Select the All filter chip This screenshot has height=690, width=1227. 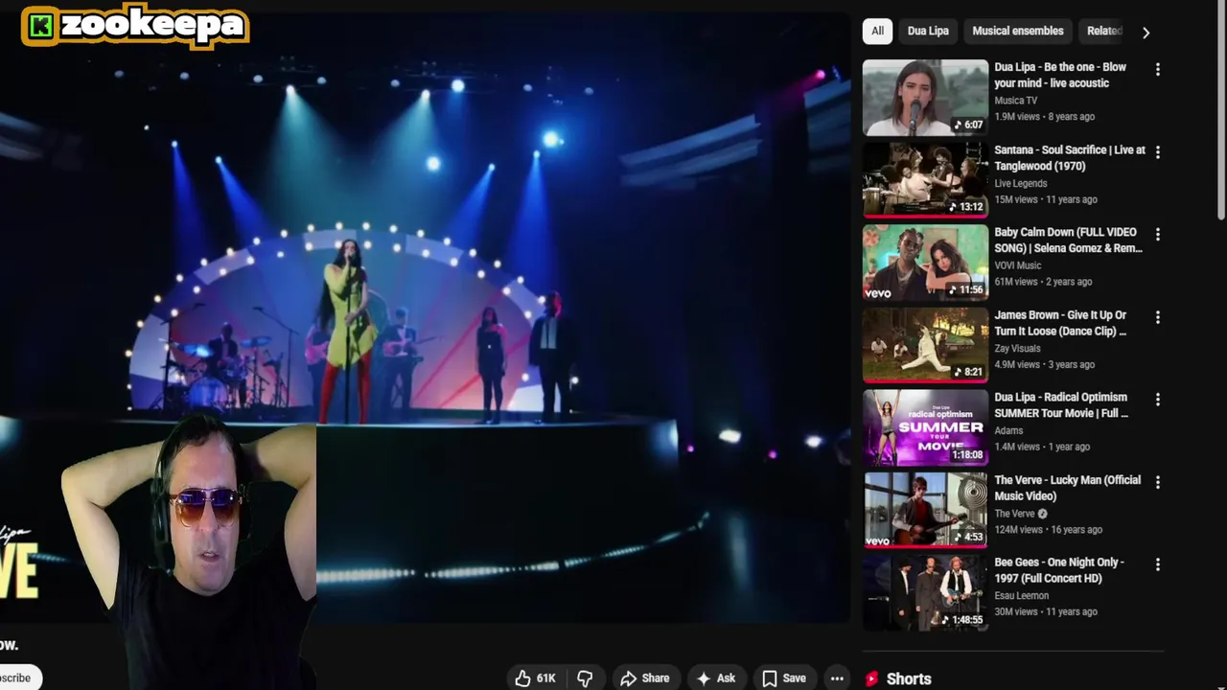877,31
